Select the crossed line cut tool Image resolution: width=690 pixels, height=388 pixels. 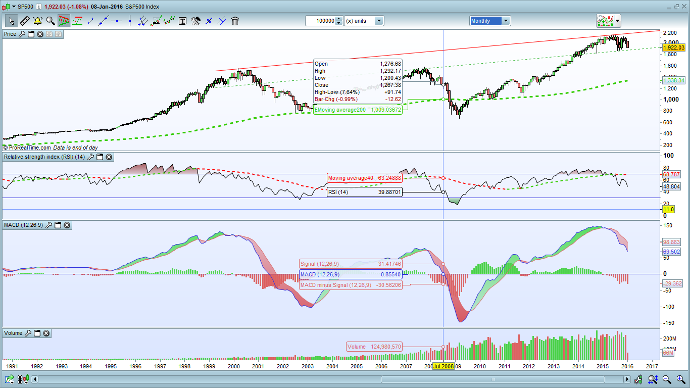(222, 21)
